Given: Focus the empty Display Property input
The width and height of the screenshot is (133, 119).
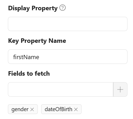Looking at the screenshot, I should point(68,24).
